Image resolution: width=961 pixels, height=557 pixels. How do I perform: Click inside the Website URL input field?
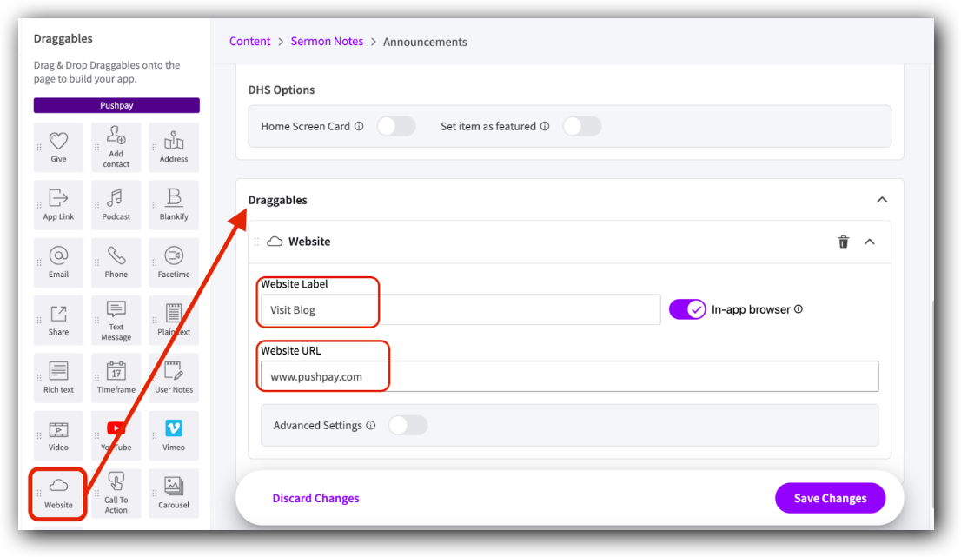pyautogui.click(x=521, y=376)
